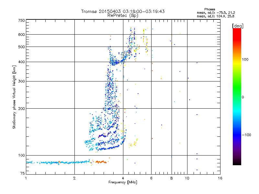Click the y-axis tick label '75'
The width and height of the screenshot is (259, 194).
pos(23,173)
